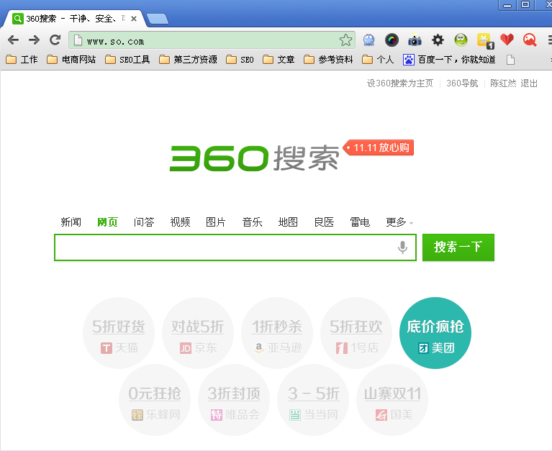Switch to the 良医 search tab
Viewport: 552px width, 451px height.
[x=324, y=222]
